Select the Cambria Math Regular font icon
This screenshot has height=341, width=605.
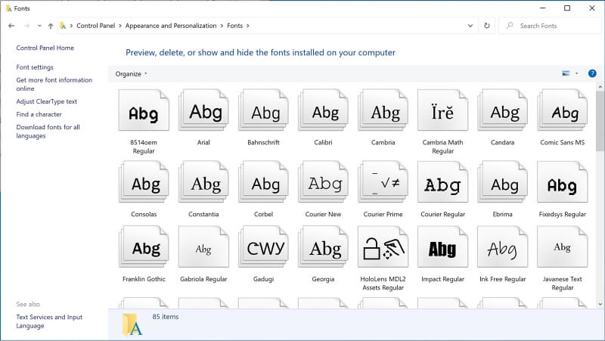442,110
